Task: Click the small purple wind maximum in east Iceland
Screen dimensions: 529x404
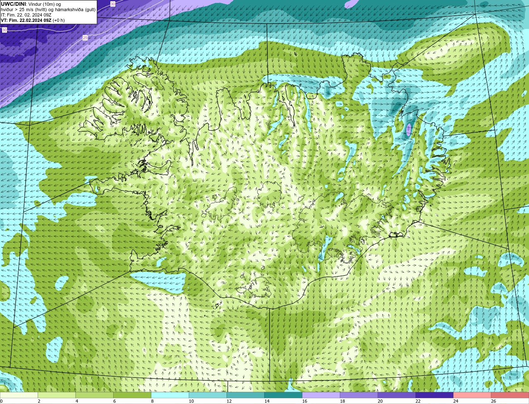Action: [409, 130]
